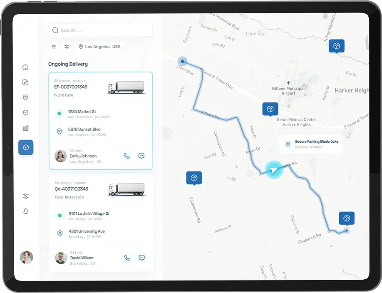This screenshot has width=382, height=293.
Task: Click package marker near Seton Medical Center
Action: (x=270, y=109)
